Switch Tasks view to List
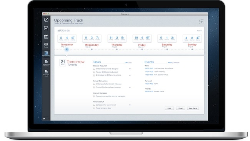Screen dimensions: 250x141 pyautogui.click(x=126, y=63)
